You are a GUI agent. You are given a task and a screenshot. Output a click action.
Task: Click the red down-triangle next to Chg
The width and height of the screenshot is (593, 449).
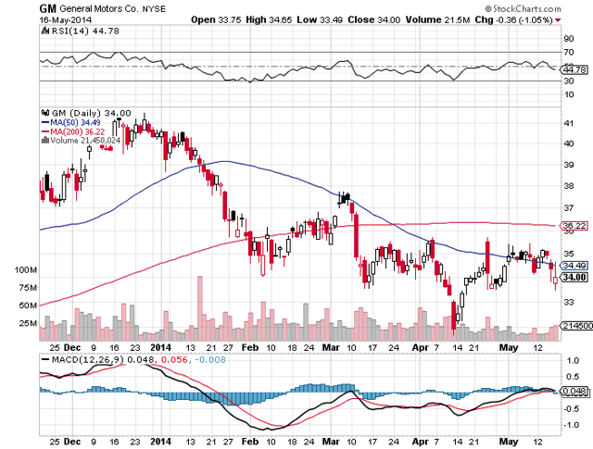558,20
